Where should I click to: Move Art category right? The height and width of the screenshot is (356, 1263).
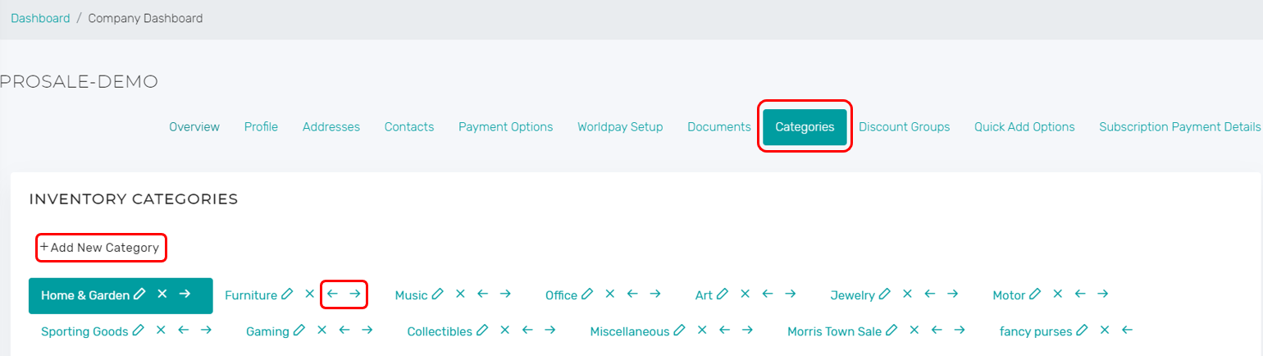(x=790, y=294)
